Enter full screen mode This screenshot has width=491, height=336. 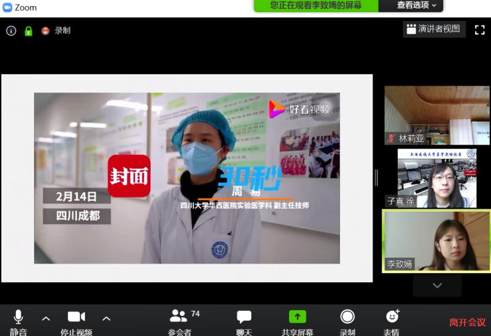pyautogui.click(x=479, y=30)
